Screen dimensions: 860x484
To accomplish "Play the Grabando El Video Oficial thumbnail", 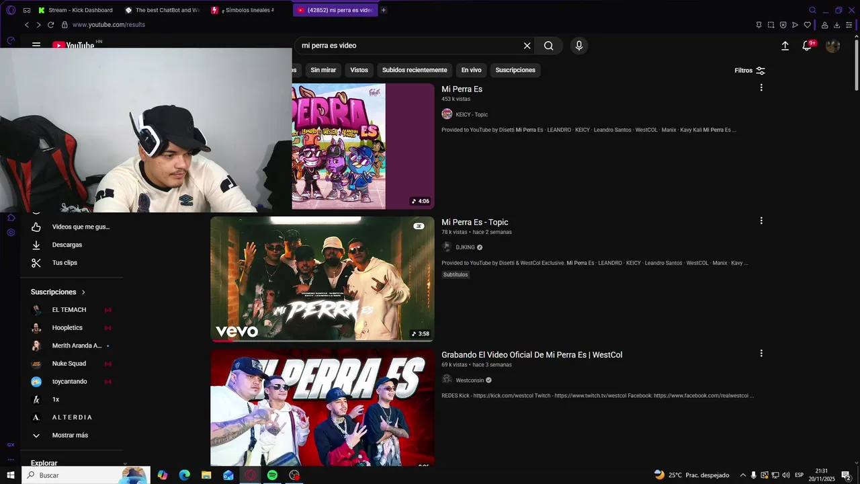I will click(322, 407).
